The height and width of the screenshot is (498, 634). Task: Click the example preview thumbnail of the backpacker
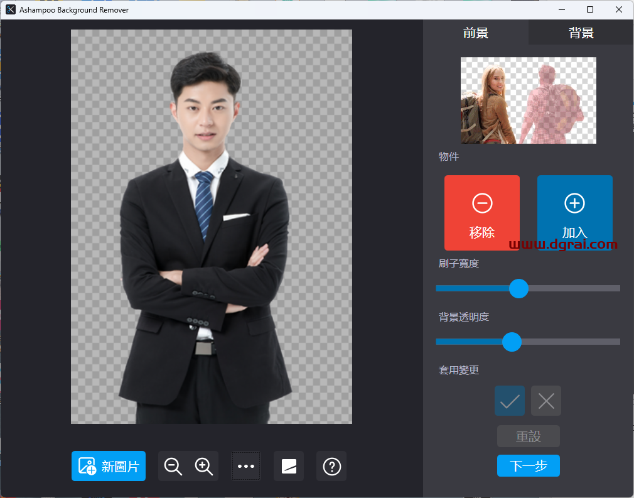point(528,100)
